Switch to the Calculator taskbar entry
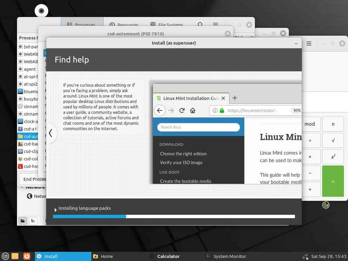Viewport: 348px width, 261px height. (x=176, y=256)
